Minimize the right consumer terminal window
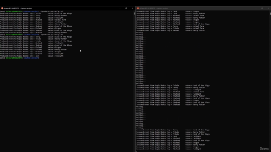This screenshot has height=152, width=271. (x=256, y=8)
